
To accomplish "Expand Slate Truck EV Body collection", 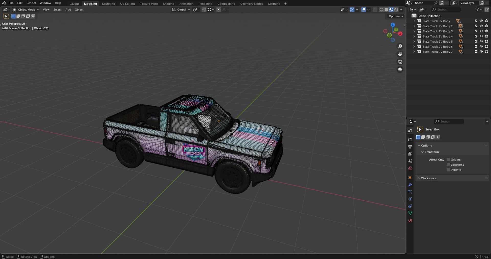I will tap(414, 21).
